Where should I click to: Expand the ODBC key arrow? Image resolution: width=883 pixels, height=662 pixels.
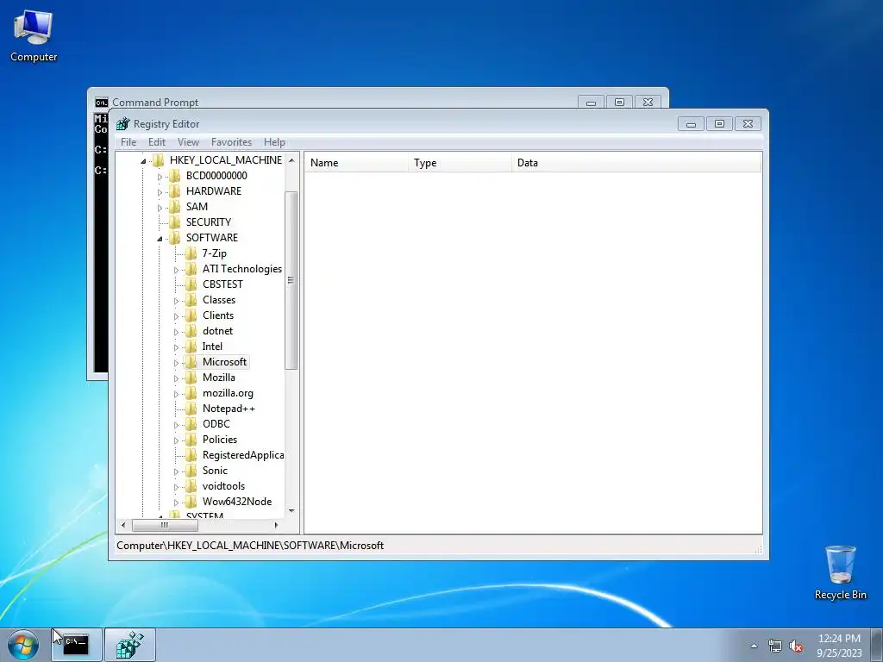[176, 425]
